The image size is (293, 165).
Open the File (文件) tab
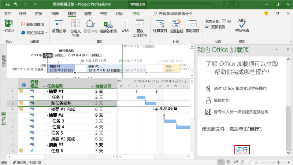pos(8,14)
